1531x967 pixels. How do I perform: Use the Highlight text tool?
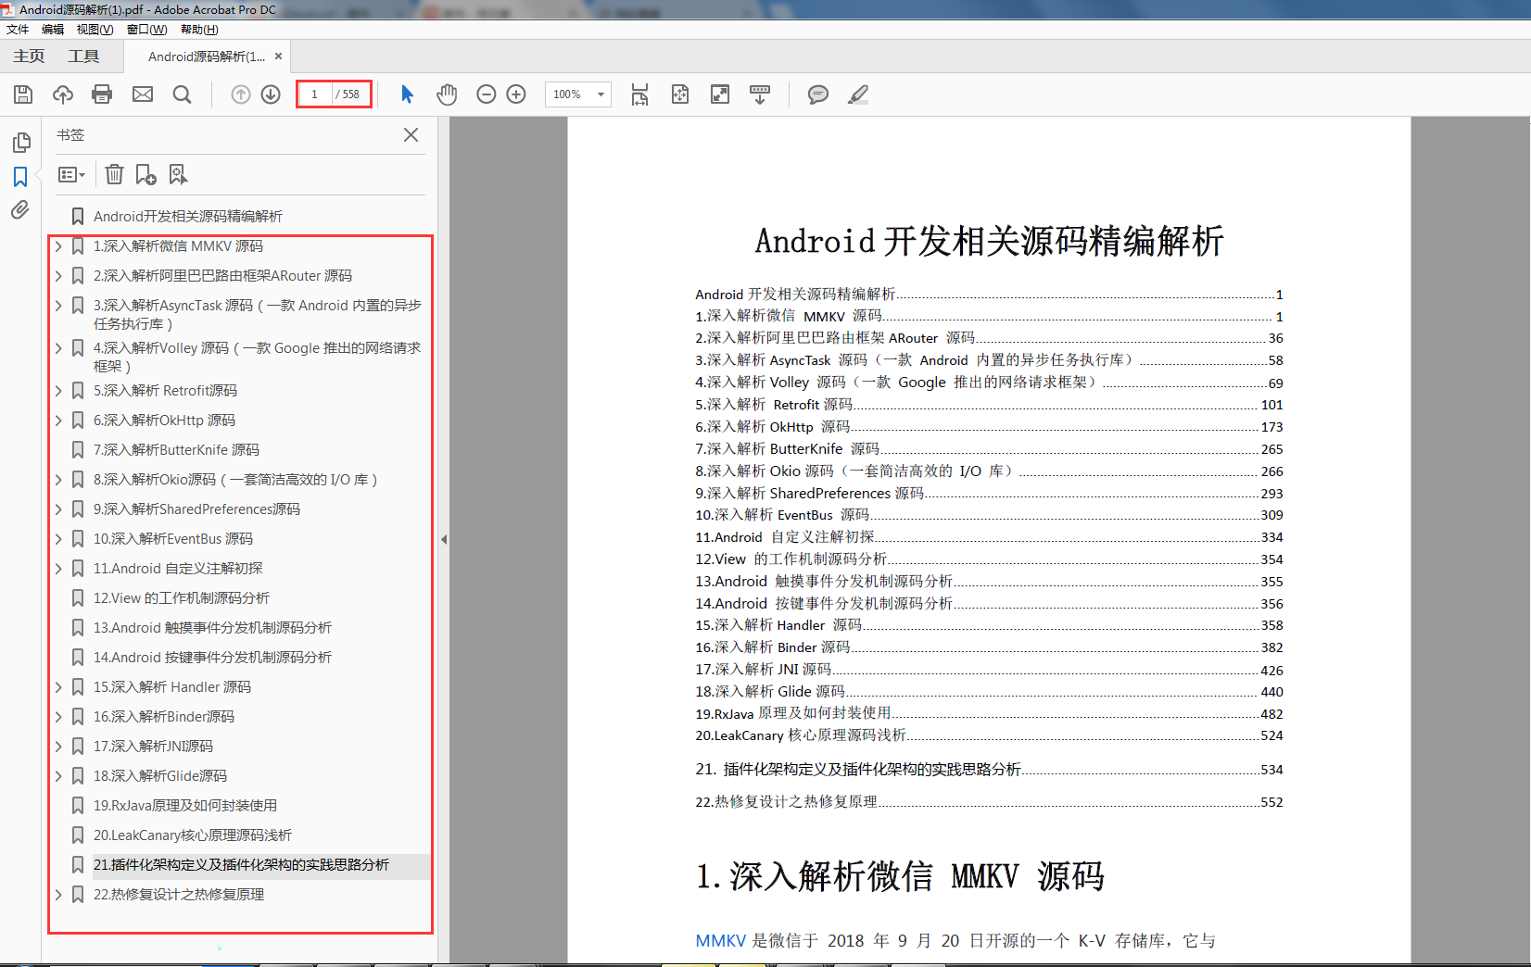pyautogui.click(x=858, y=94)
